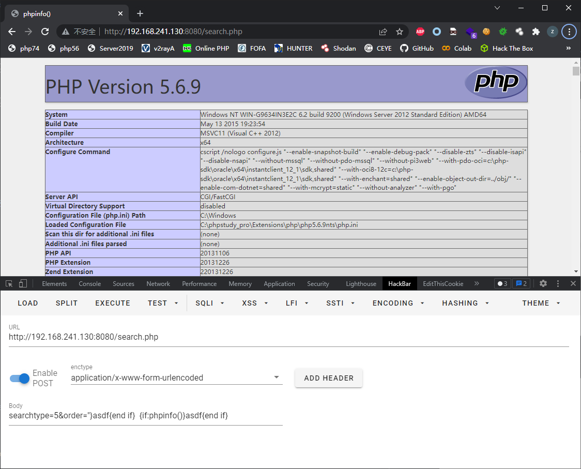Click the HackBar URL input field
Viewport: 581px width, 469px height.
(288, 337)
